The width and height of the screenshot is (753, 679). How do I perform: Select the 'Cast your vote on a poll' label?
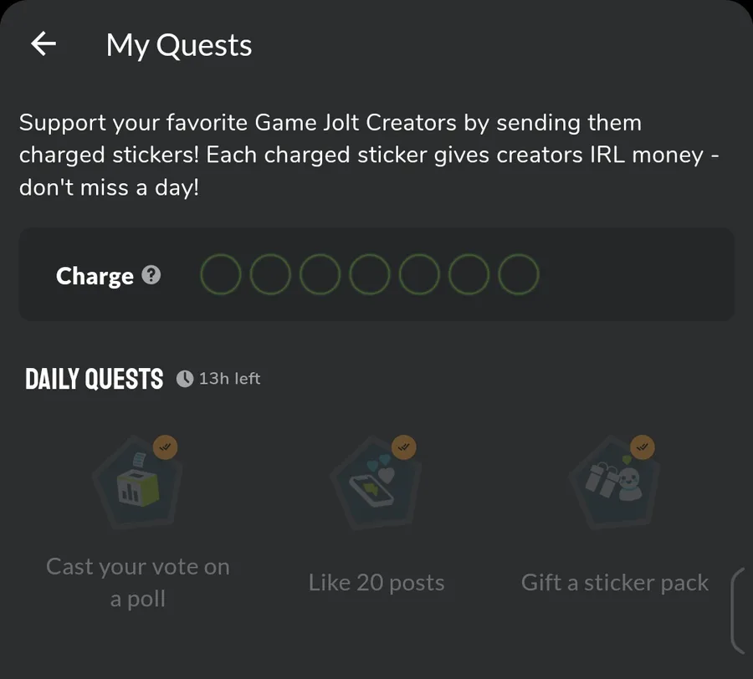point(137,583)
